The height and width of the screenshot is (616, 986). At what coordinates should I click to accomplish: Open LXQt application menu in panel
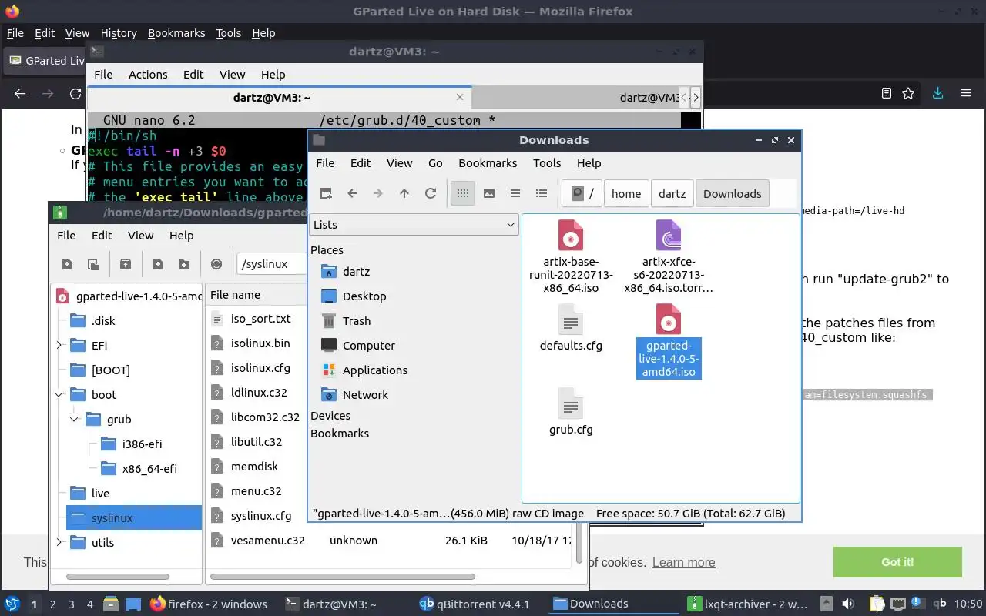click(x=12, y=604)
